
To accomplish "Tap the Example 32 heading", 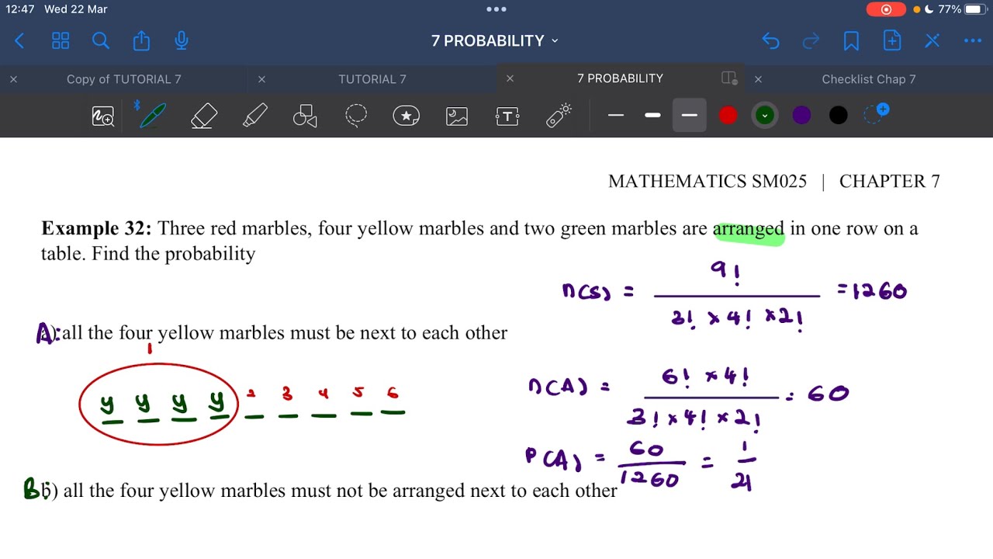I will (96, 228).
